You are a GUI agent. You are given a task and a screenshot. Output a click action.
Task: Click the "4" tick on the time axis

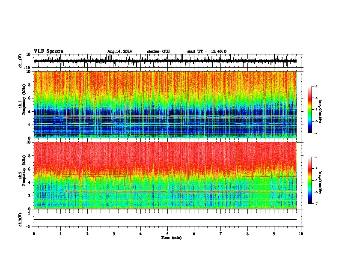coord(141,234)
